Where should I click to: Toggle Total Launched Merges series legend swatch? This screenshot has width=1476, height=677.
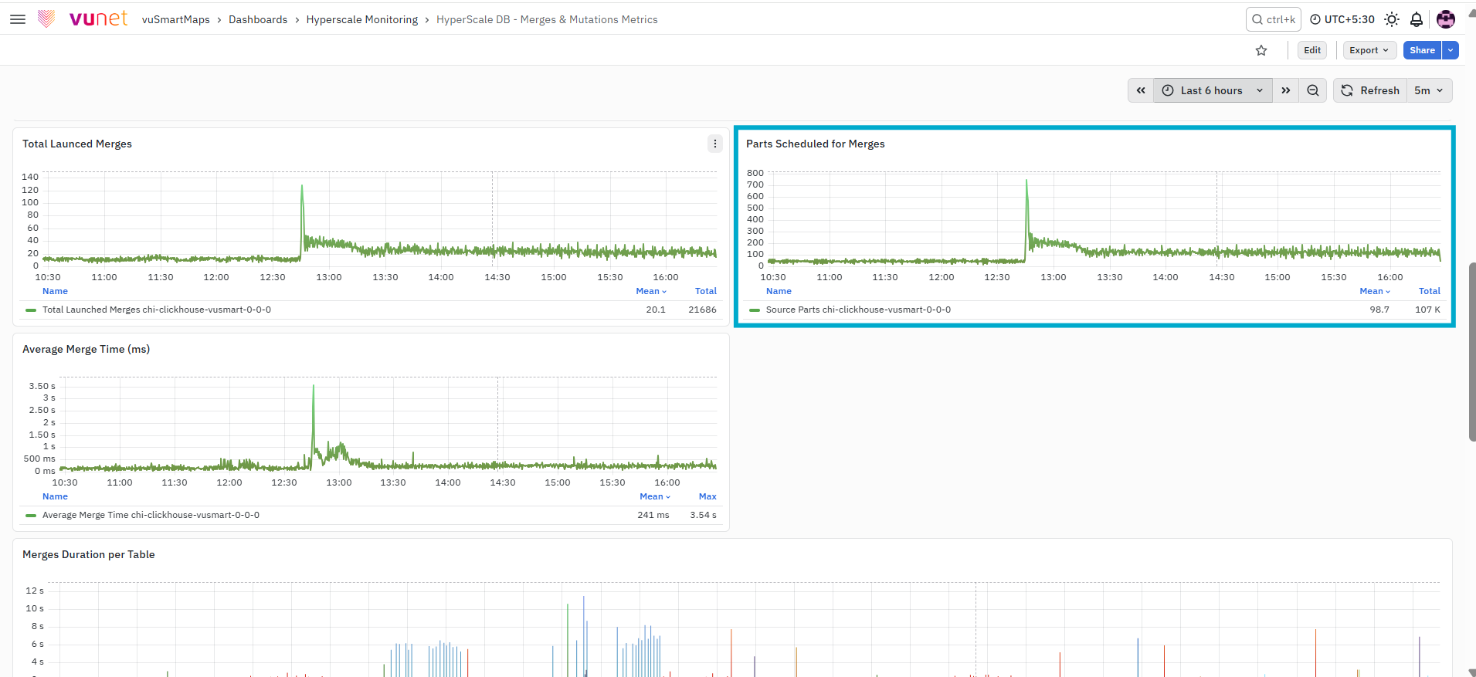tap(31, 310)
